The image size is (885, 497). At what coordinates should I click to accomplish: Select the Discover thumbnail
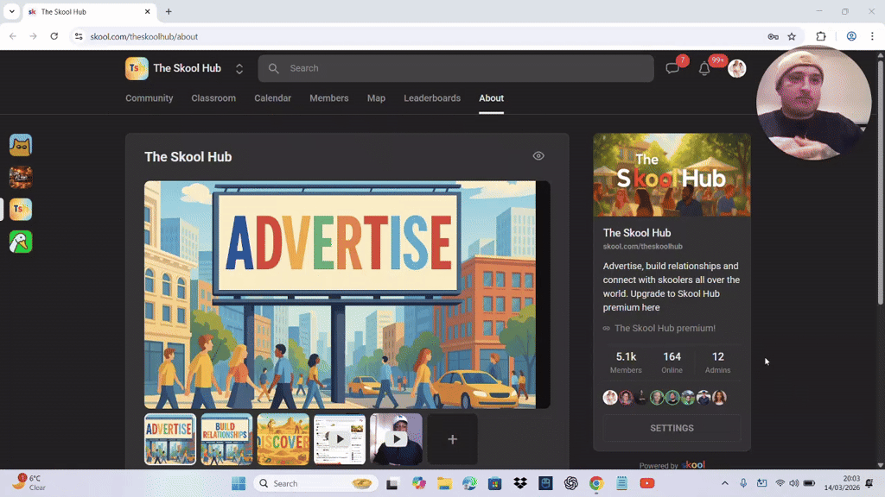283,439
